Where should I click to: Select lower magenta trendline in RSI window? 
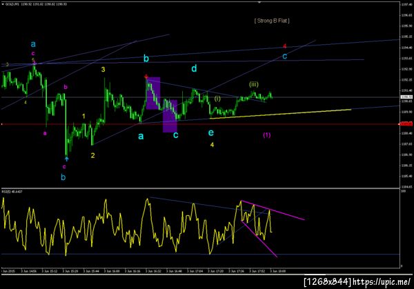click(x=259, y=239)
